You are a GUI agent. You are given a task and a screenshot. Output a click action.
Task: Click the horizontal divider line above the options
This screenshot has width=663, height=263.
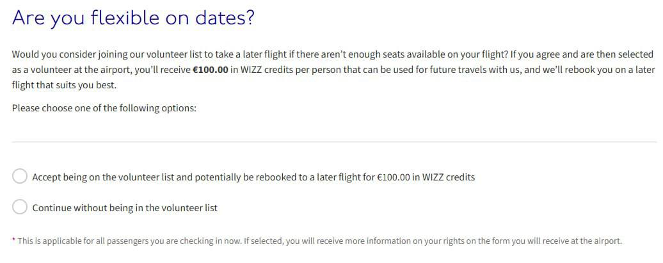(x=333, y=141)
